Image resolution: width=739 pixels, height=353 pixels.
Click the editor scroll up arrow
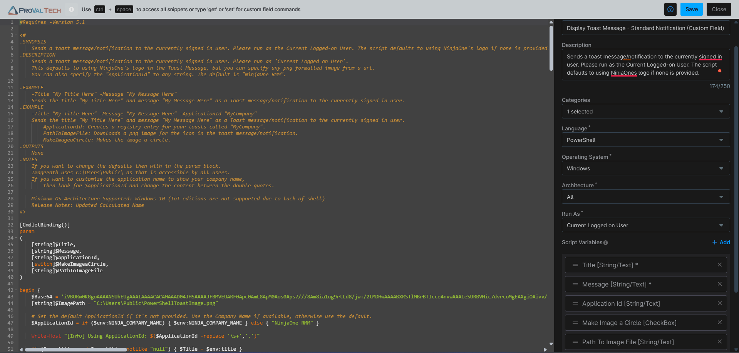point(551,22)
